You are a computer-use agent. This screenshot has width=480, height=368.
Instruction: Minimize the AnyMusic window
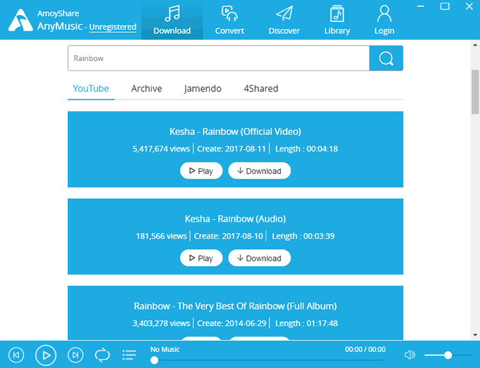[420, 6]
